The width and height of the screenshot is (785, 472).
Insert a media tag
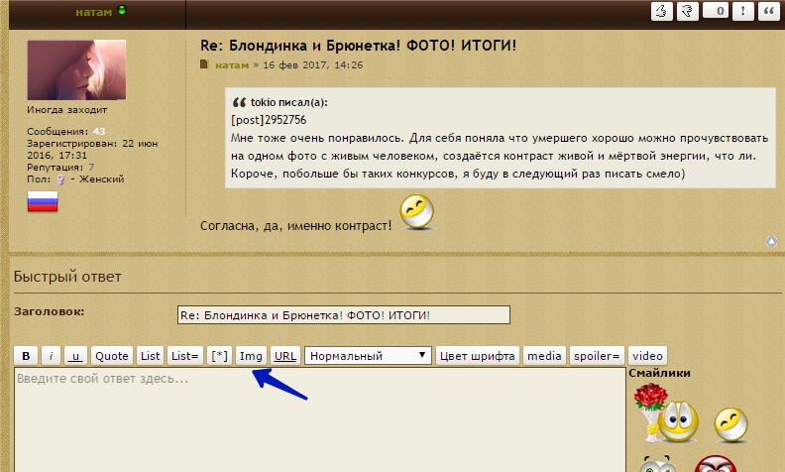pyautogui.click(x=544, y=356)
